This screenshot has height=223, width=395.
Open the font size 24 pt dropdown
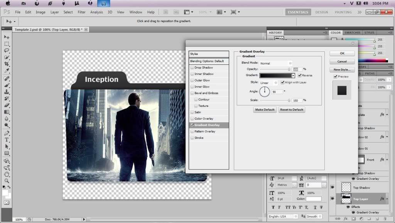point(294,178)
